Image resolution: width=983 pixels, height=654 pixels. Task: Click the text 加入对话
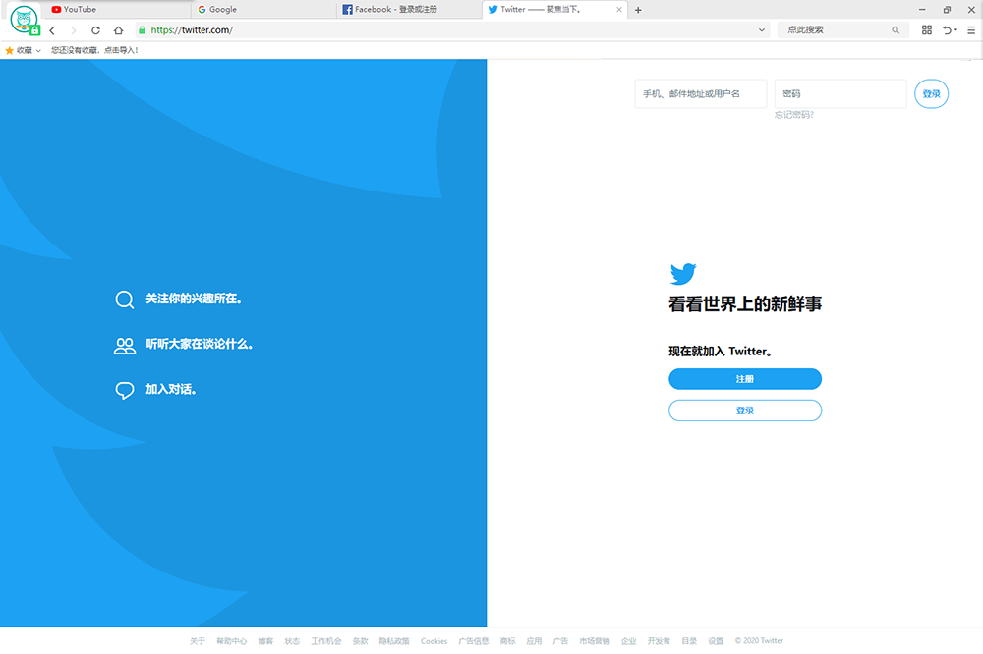(x=170, y=389)
